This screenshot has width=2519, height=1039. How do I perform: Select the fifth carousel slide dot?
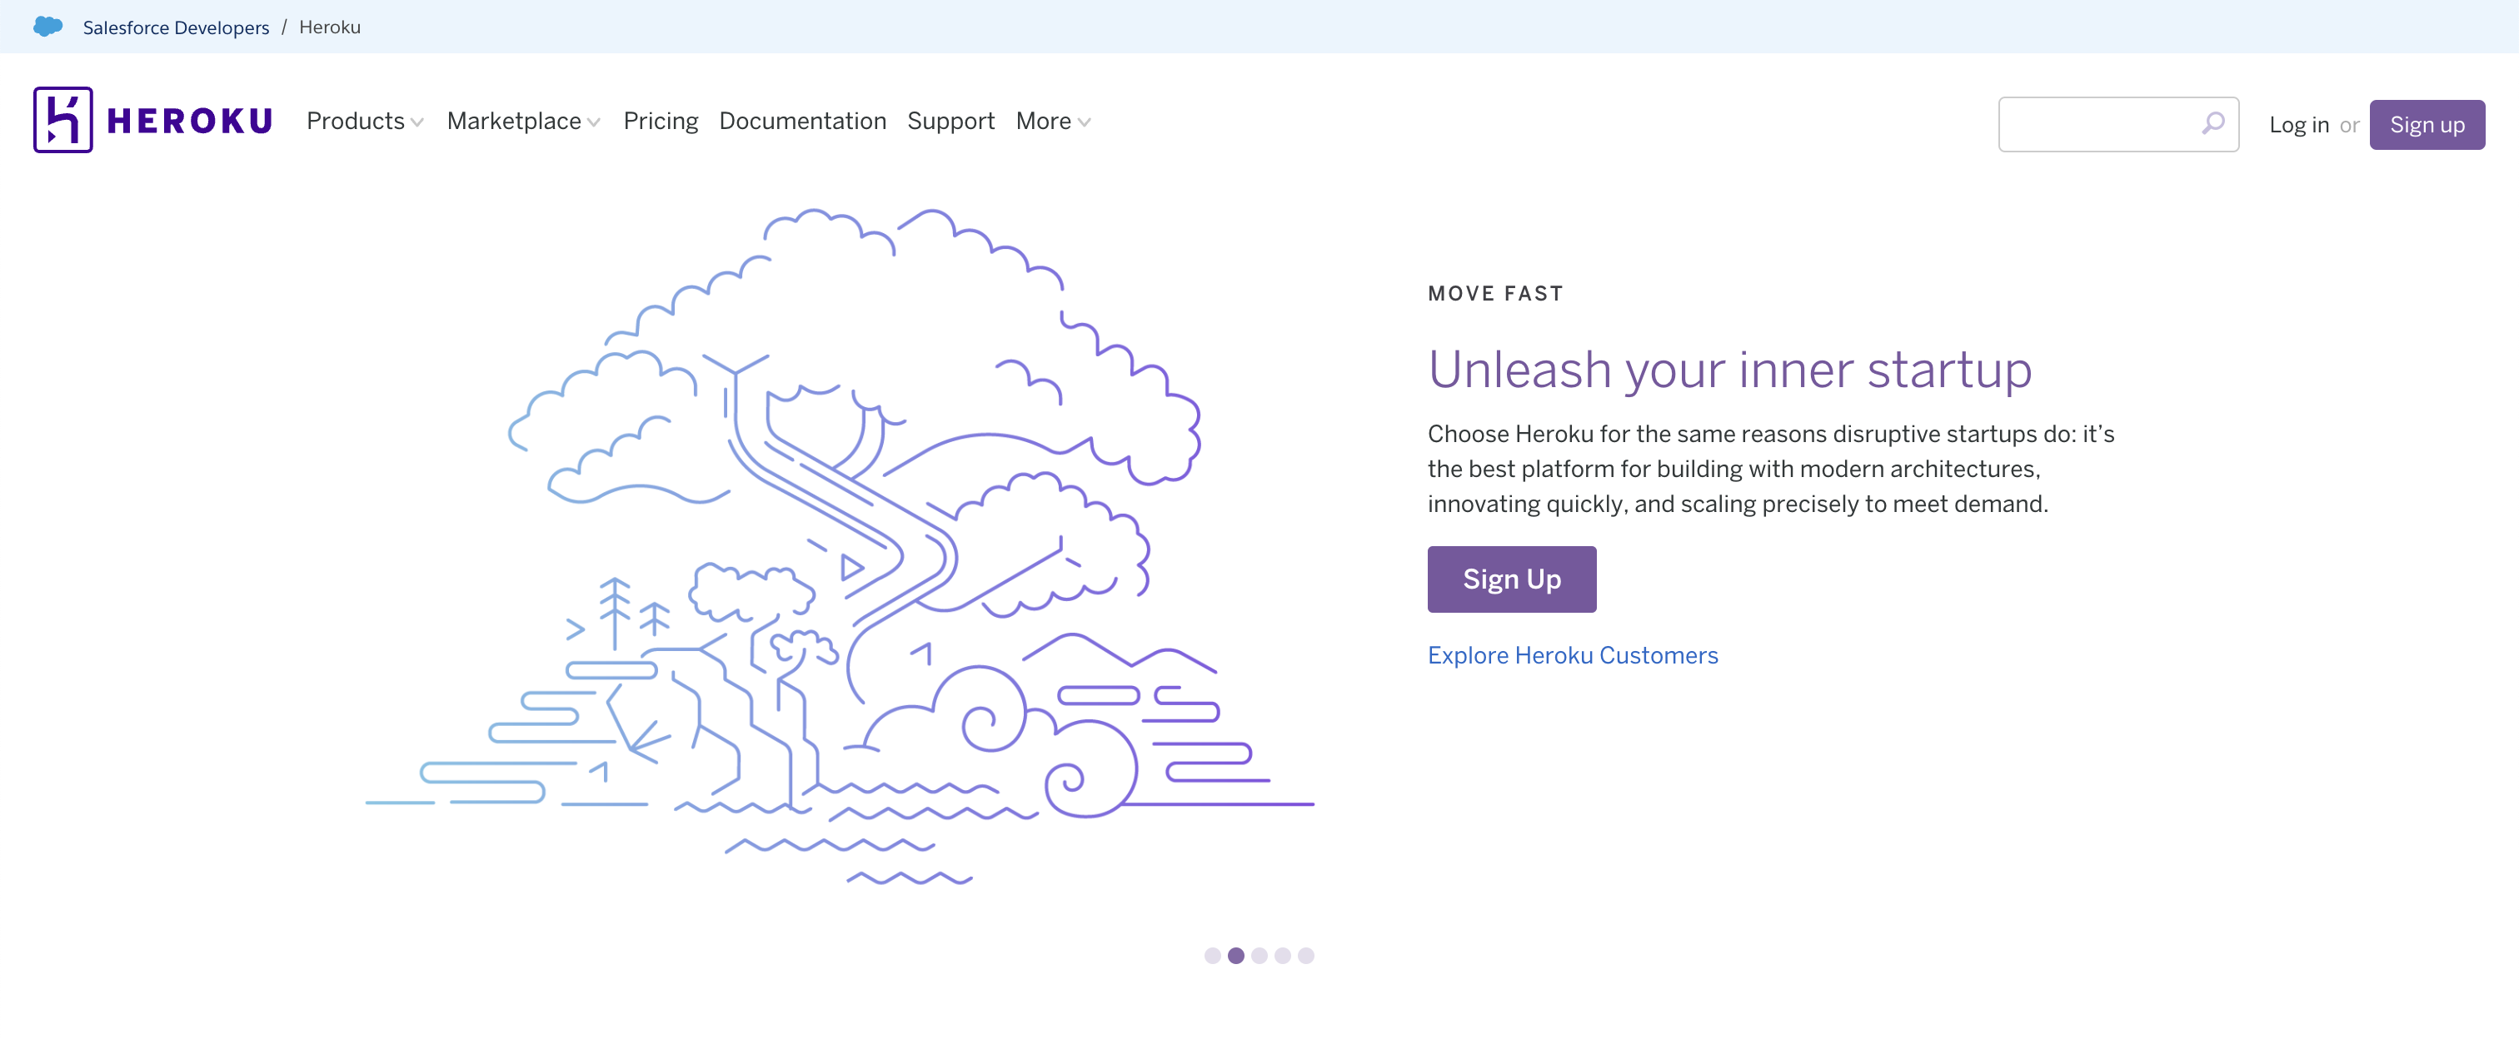1306,956
